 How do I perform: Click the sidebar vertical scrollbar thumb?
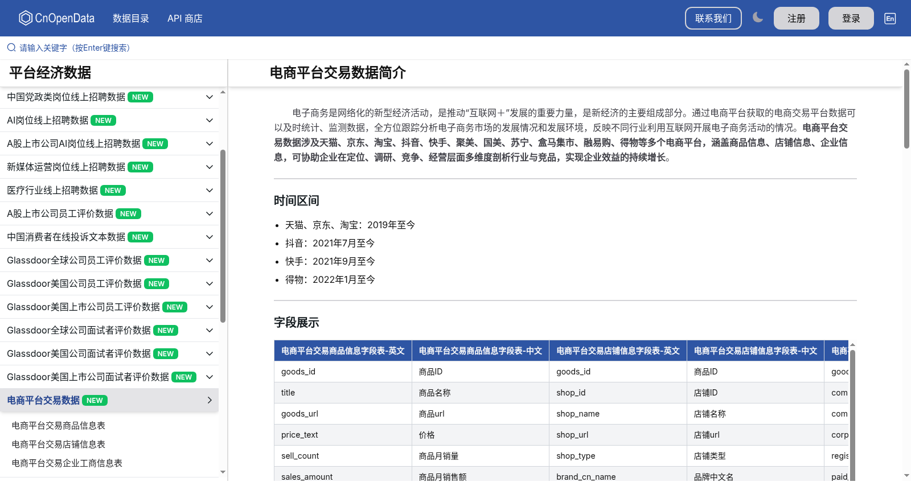[x=223, y=236]
